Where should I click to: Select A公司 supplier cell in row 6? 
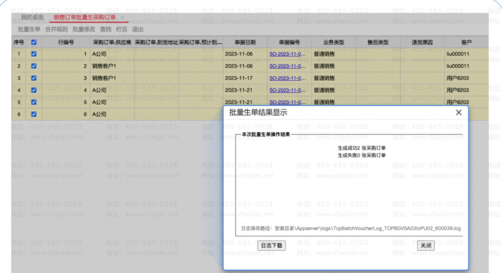[112, 114]
